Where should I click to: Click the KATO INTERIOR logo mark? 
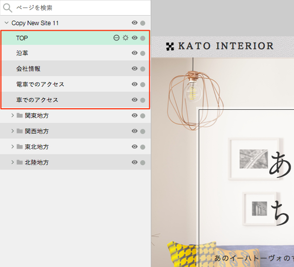tap(170, 46)
